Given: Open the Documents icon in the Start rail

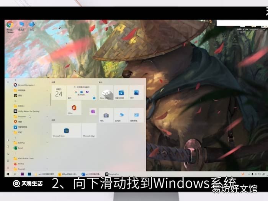Looking at the screenshot, I should point(8,147).
